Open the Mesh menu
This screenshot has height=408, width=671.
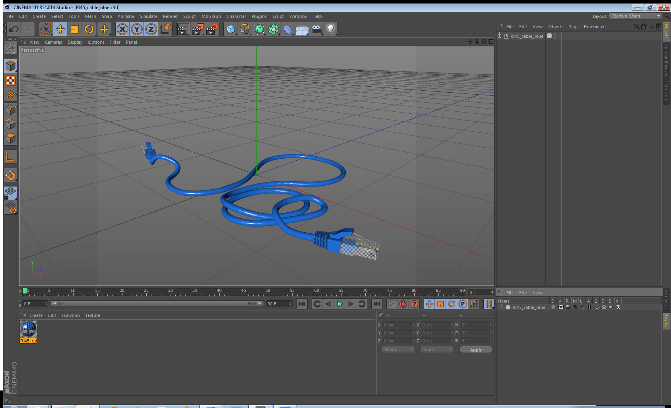(90, 16)
